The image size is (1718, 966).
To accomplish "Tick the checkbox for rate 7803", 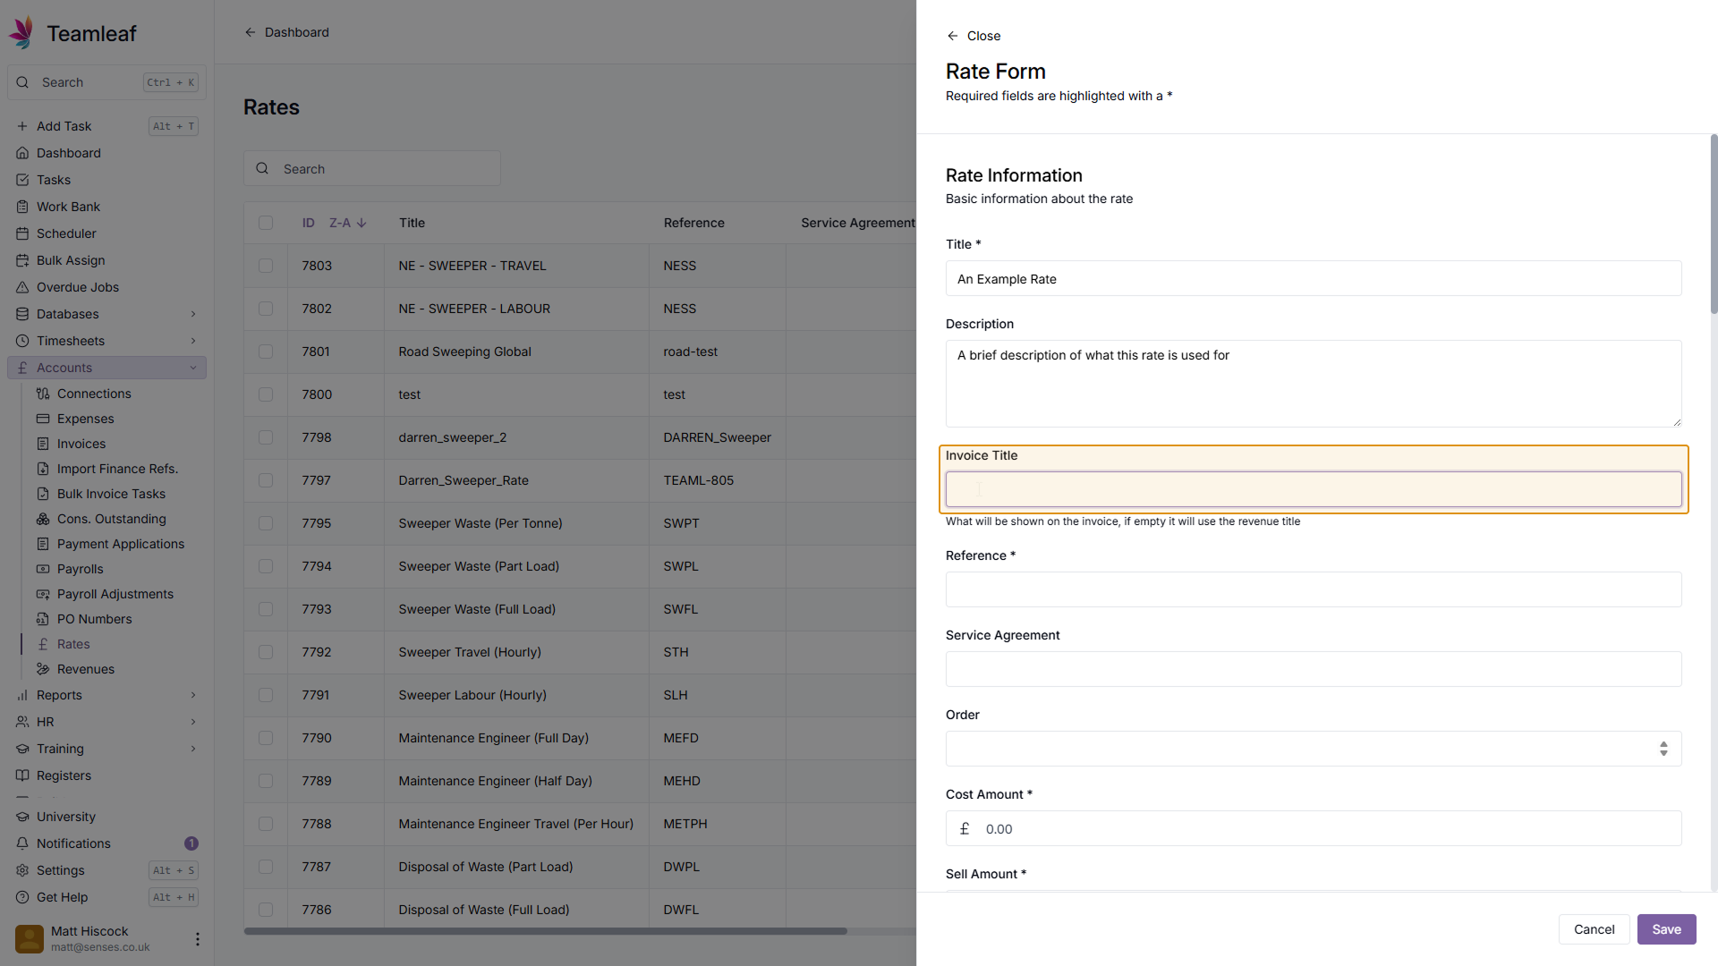I will (266, 266).
